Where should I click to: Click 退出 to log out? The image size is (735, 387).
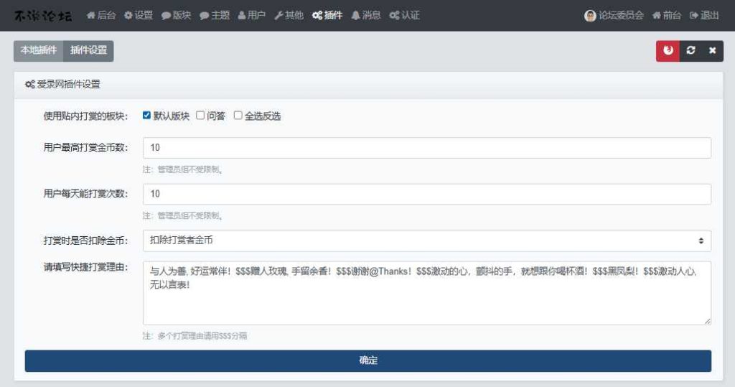(x=704, y=16)
